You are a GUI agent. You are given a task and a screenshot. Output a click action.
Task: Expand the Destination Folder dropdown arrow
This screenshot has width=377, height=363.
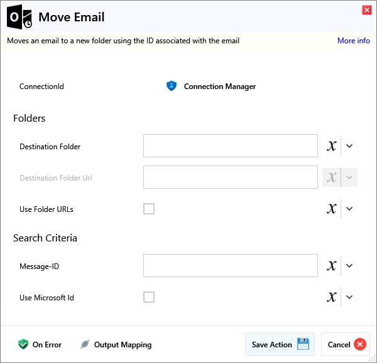(x=350, y=146)
